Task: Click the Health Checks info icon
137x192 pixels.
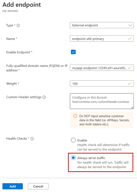Action: (x=32, y=139)
